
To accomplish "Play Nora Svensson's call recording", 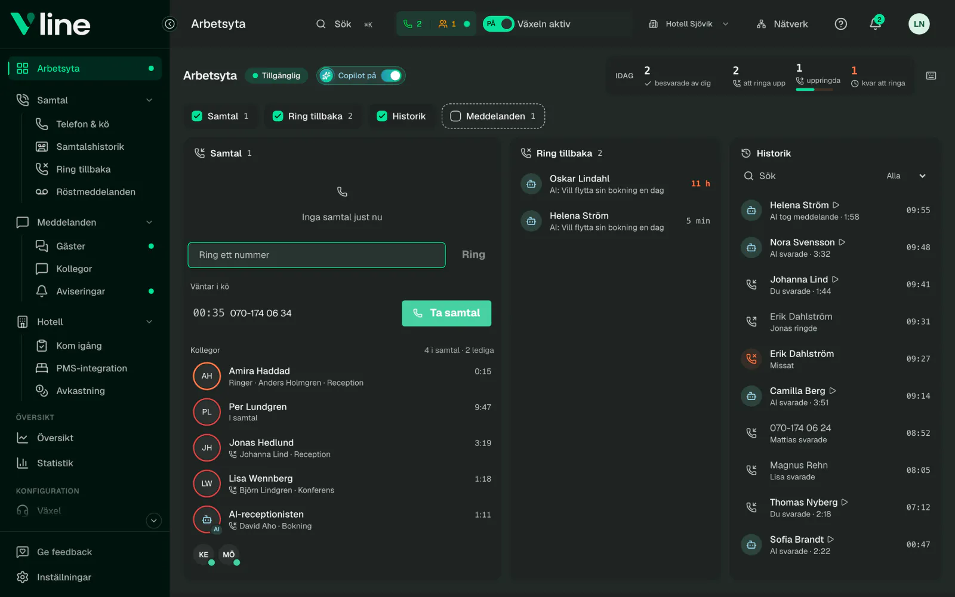I will (x=842, y=242).
